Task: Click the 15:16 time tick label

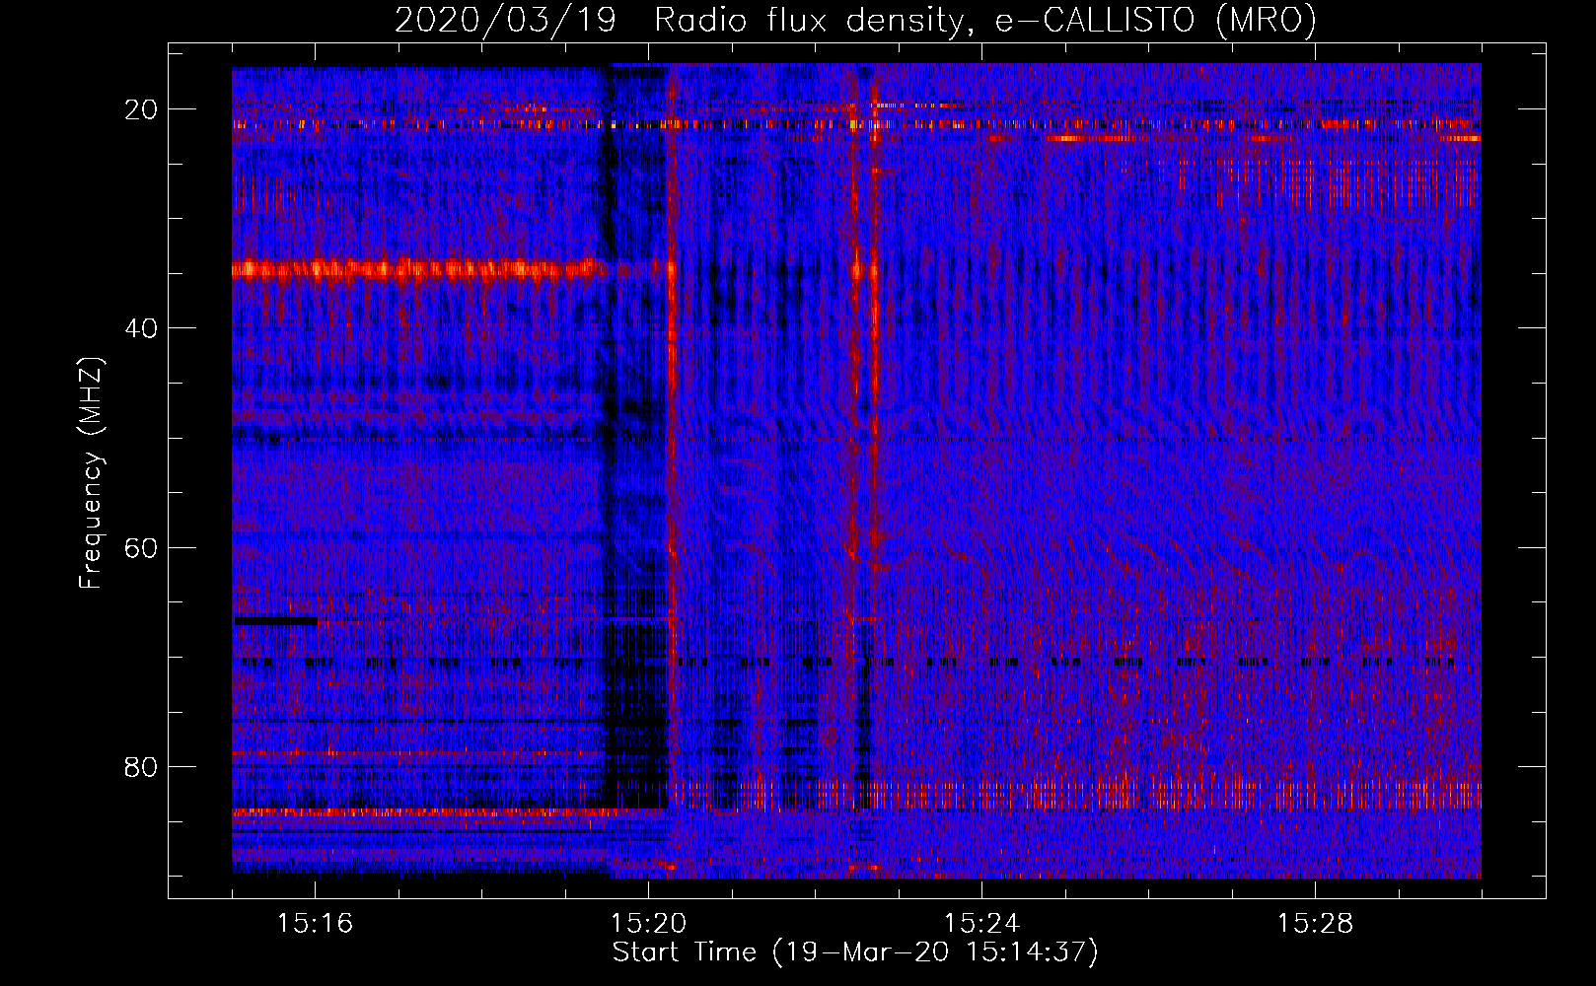Action: point(315,924)
